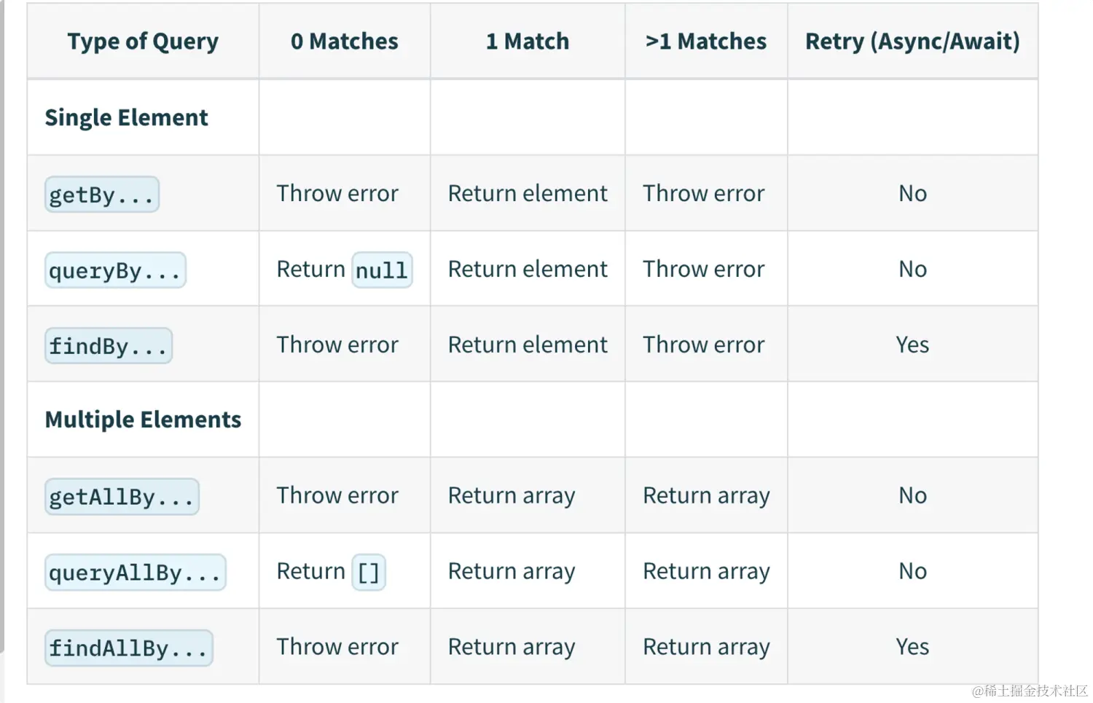Screen dimensions: 1093x703
Task: Select the Retry (Async/Await) column header
Action: pos(912,42)
